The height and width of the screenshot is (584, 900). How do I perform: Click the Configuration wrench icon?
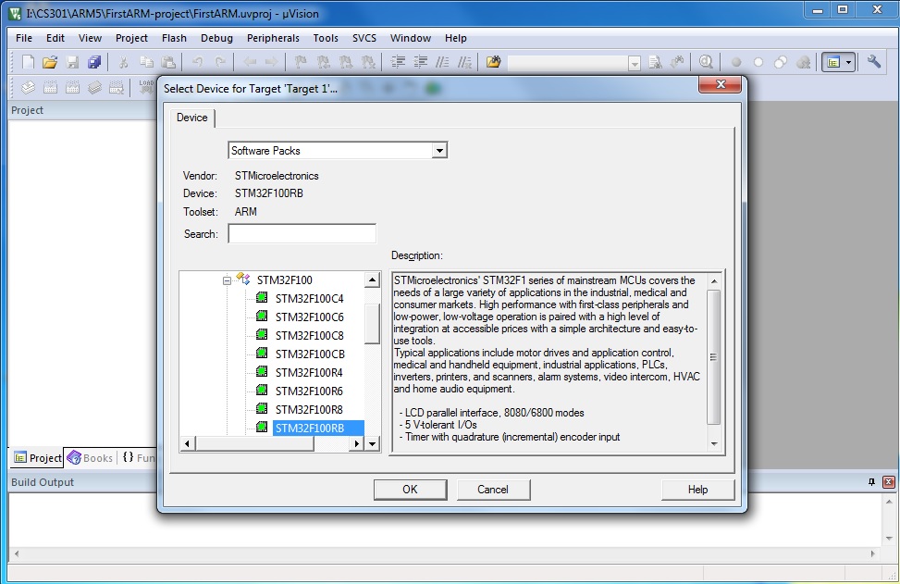[x=873, y=62]
